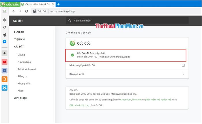Expand Báo cáo sự cố arrow
Viewport: 202px width, 124px height.
click(x=183, y=74)
